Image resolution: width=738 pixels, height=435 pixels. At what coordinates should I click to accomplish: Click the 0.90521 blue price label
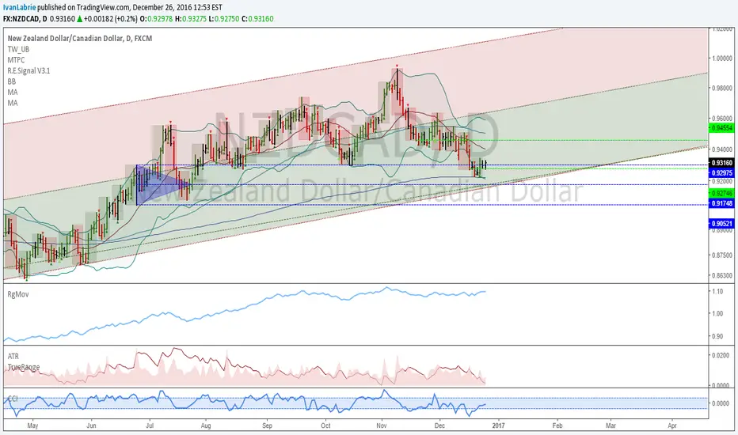(721, 224)
